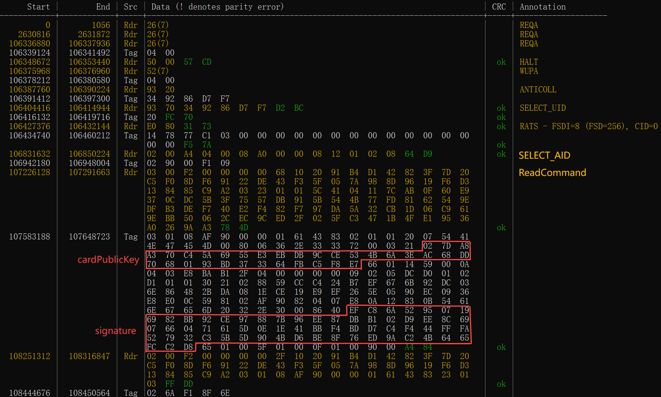The width and height of the screenshot is (661, 397).
Task: Select the SELECT_UID annotation
Action: 542,108
